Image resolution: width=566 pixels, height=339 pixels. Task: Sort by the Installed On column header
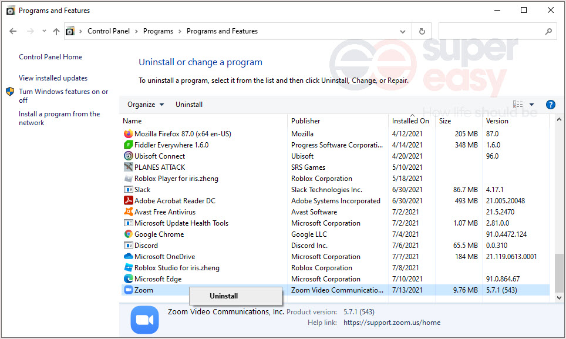412,121
